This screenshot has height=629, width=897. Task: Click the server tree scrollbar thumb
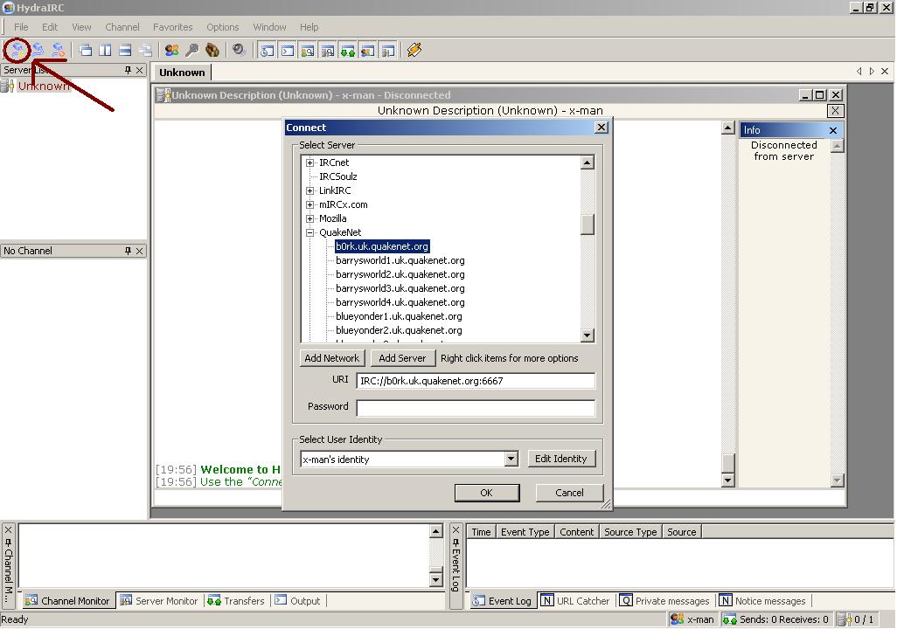click(x=587, y=225)
